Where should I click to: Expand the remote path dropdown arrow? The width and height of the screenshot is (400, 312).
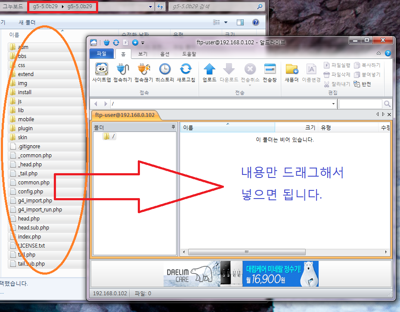coord(333,104)
